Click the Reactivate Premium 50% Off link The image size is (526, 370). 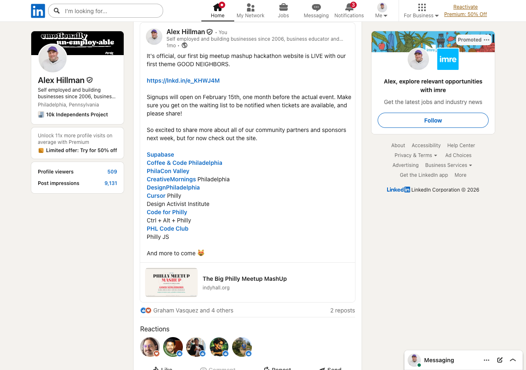pos(466,11)
